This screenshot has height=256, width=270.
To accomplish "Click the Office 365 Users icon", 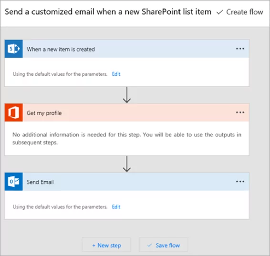I will (x=14, y=113).
